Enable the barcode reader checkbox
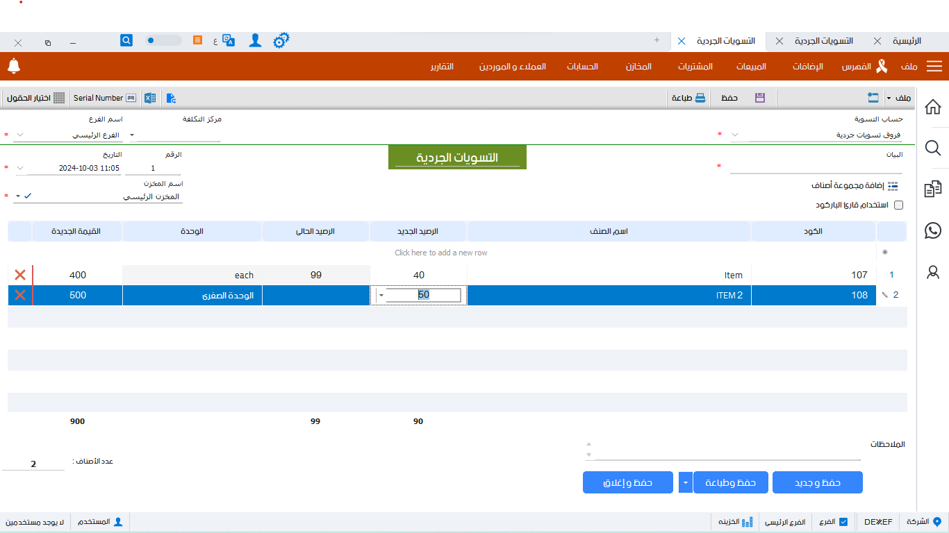Image resolution: width=949 pixels, height=533 pixels. (898, 205)
